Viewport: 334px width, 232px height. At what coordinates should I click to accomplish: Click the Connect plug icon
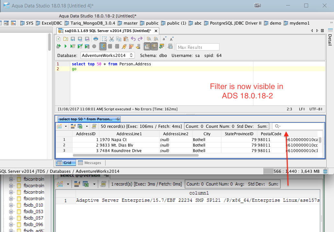(x=124, y=46)
